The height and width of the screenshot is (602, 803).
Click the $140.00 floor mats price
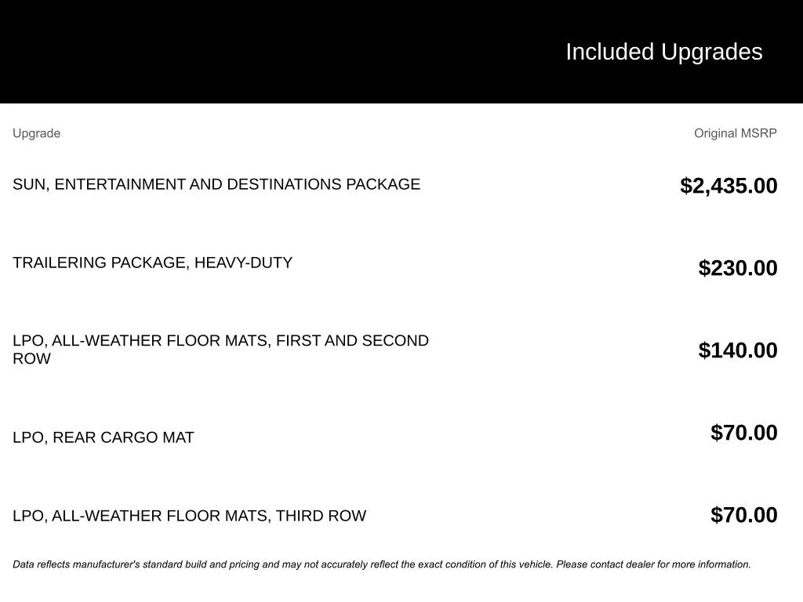pyautogui.click(x=738, y=350)
